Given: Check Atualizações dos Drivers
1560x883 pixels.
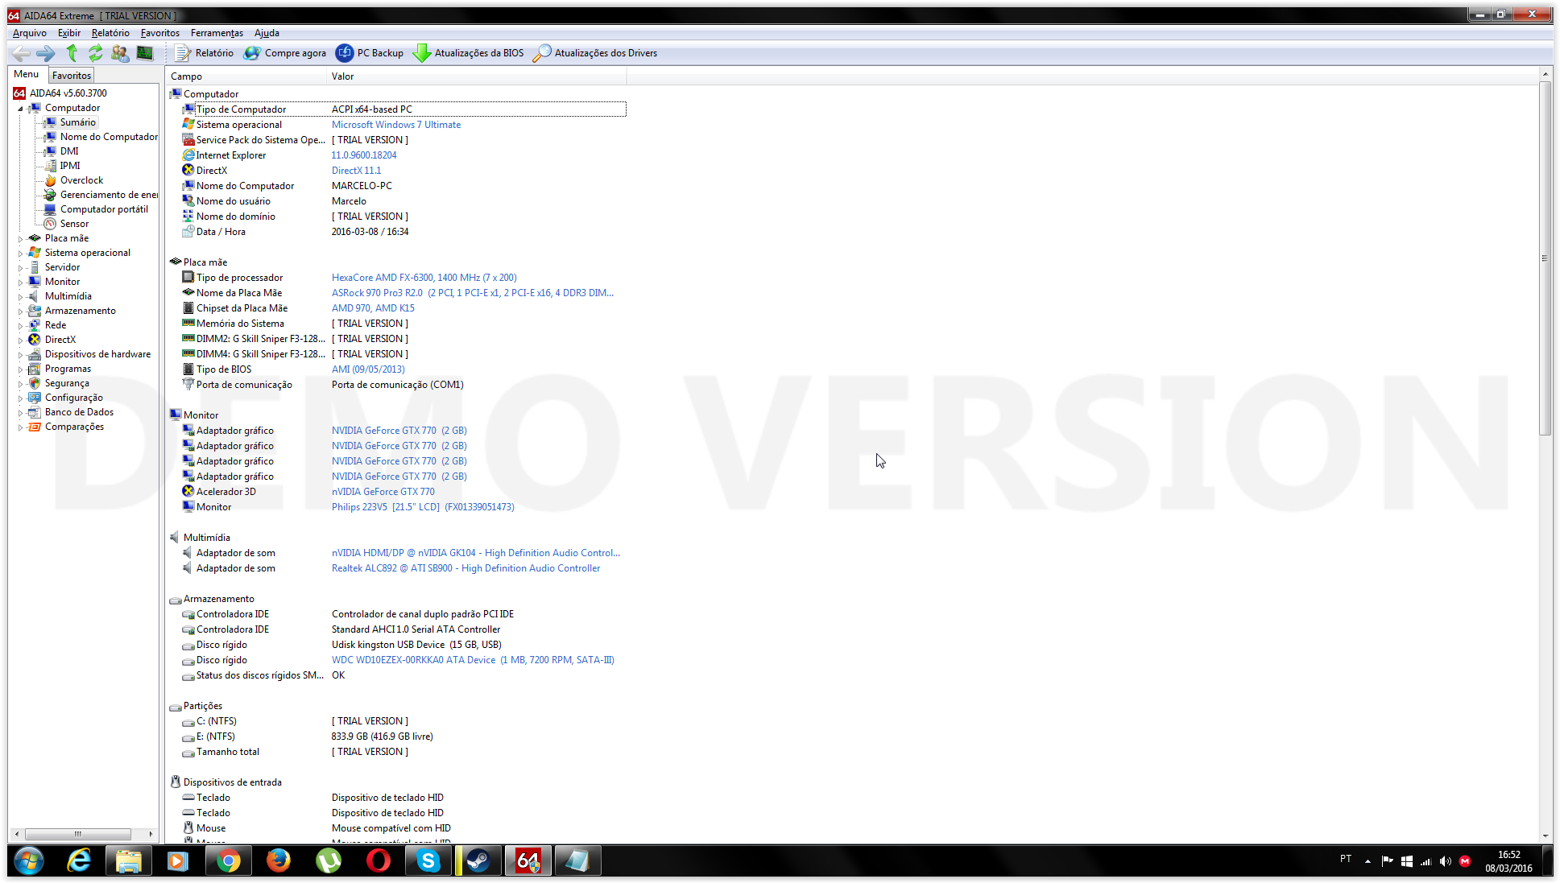Looking at the screenshot, I should click(x=595, y=53).
